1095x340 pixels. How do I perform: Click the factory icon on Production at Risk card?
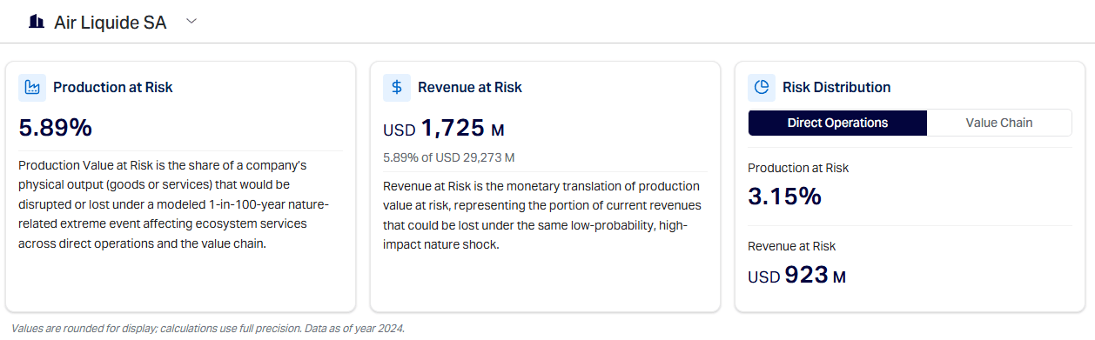pos(32,87)
